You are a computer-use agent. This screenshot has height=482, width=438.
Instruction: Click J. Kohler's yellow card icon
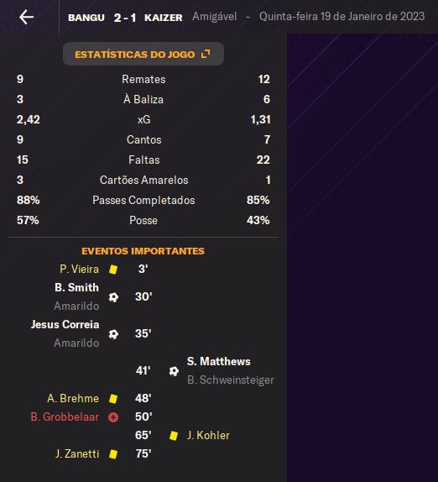[x=174, y=436]
